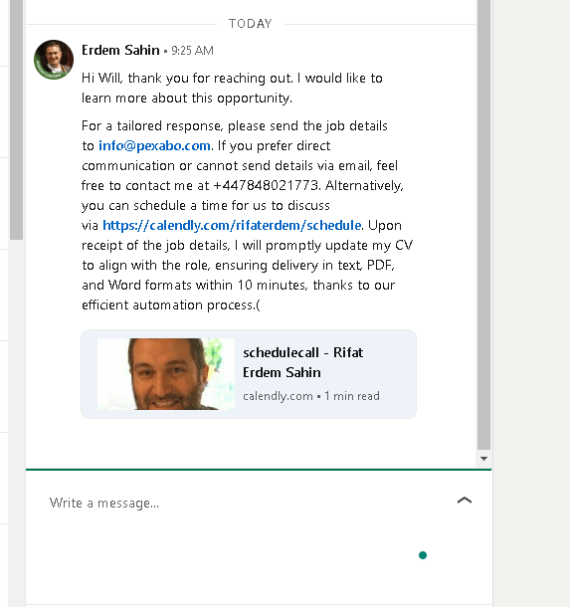570x607 pixels.
Task: Open the schedulecall - Rifat Erdem Sahin title
Action: click(303, 362)
